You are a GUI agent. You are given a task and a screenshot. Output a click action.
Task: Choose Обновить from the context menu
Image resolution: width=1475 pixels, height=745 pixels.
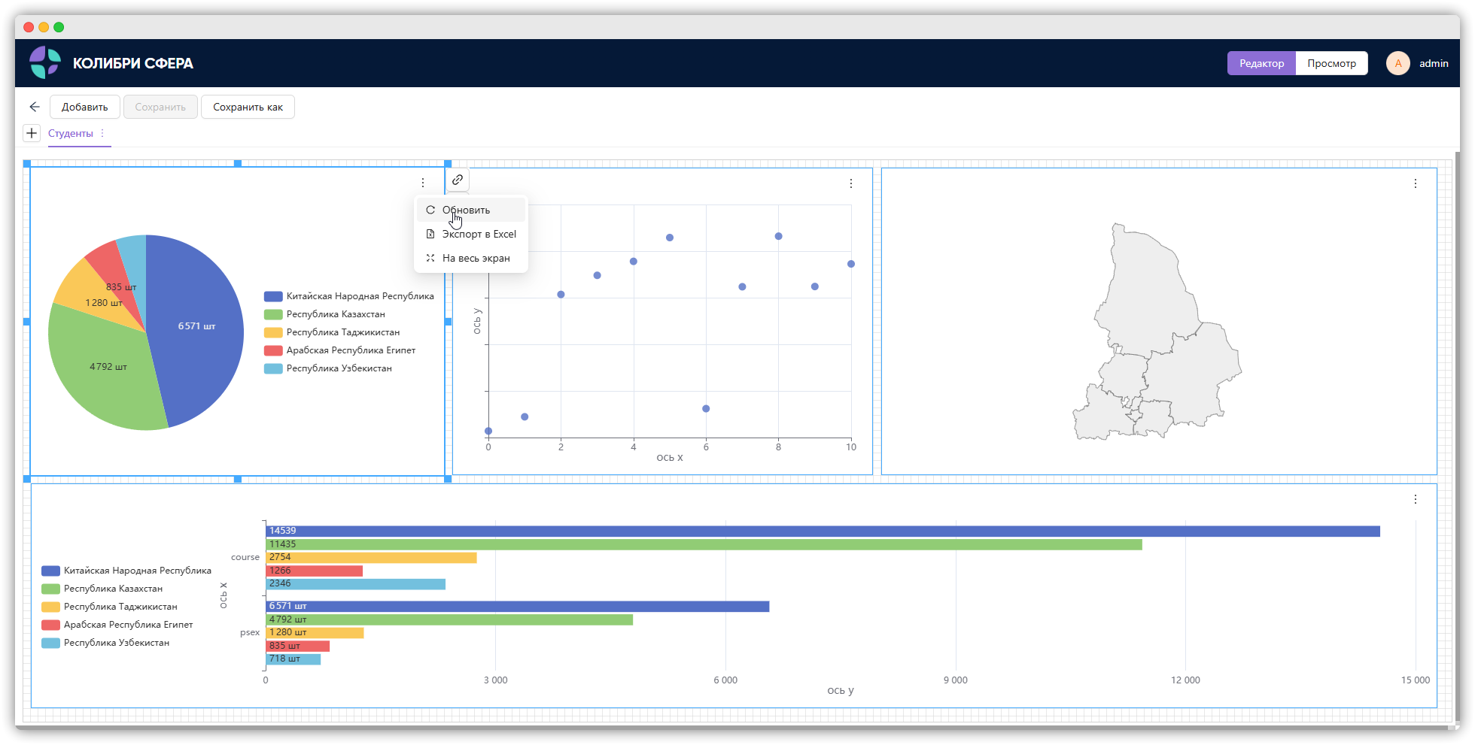click(x=471, y=210)
